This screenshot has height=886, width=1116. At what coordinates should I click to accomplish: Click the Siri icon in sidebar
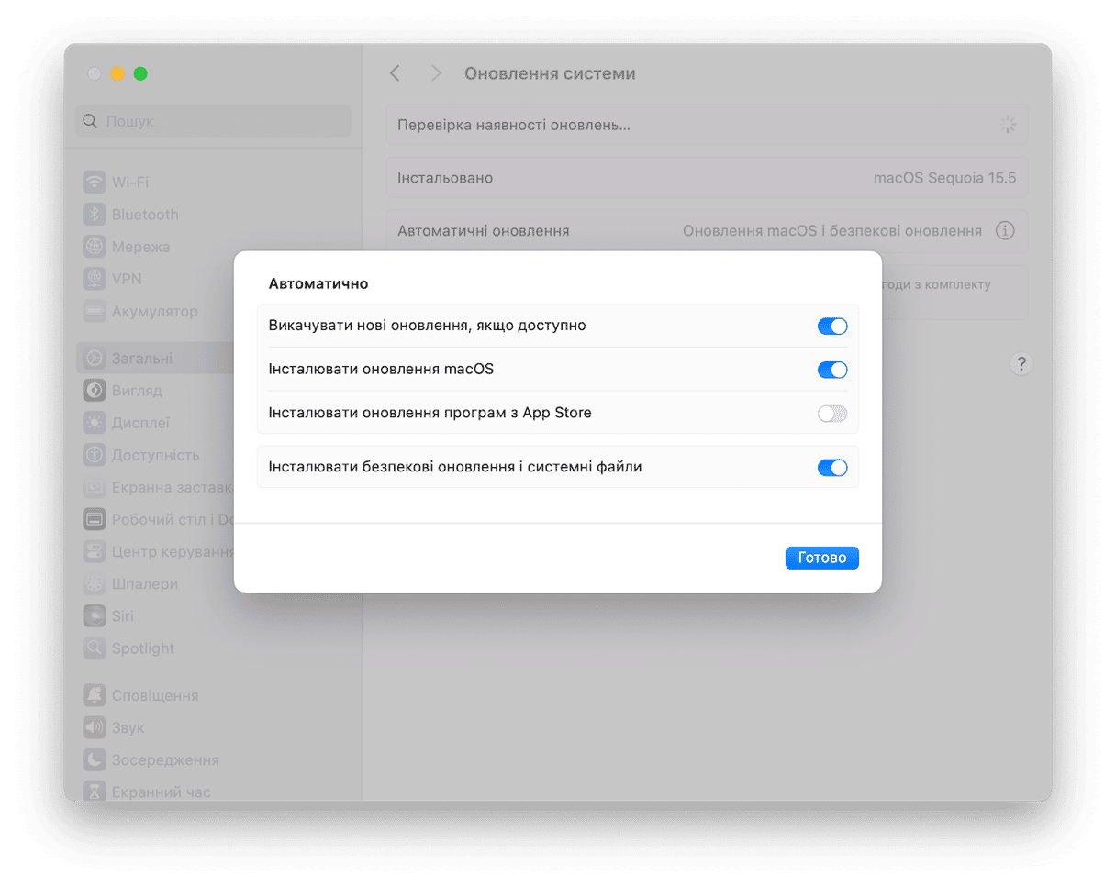point(95,615)
